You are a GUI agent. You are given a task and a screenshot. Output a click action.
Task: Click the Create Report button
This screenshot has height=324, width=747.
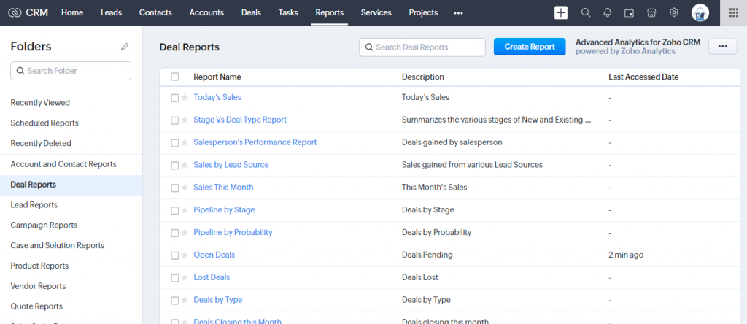click(x=530, y=47)
